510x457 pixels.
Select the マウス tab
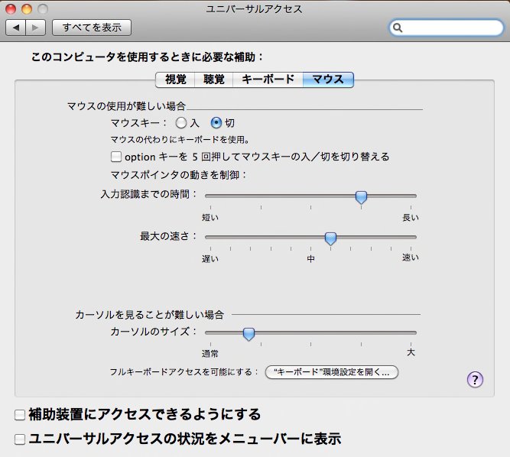pyautogui.click(x=328, y=79)
